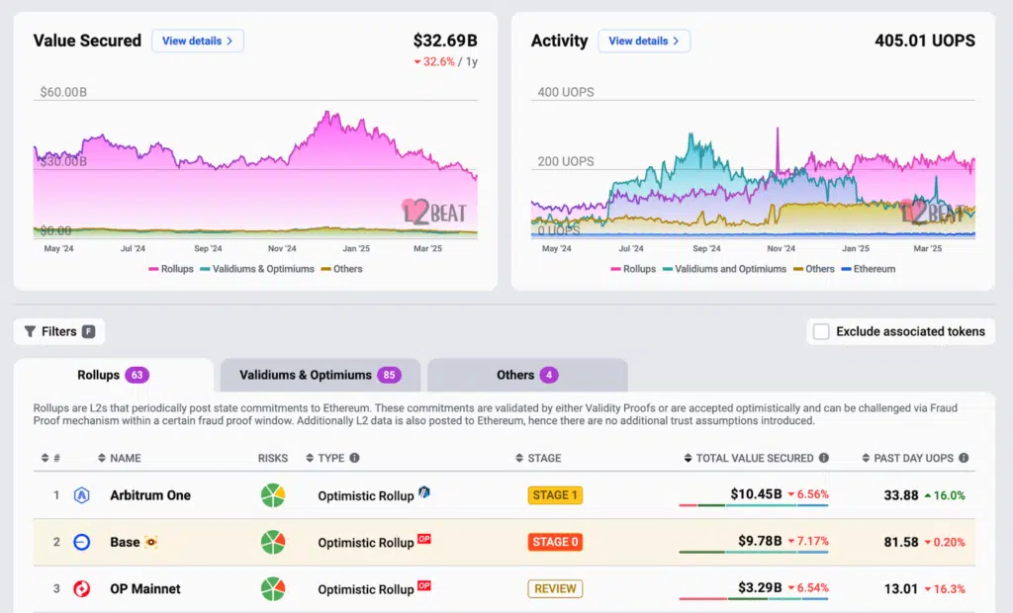This screenshot has height=613, width=1013.
Task: Click Arbitrum One value breakdown bar
Action: pyautogui.click(x=753, y=505)
